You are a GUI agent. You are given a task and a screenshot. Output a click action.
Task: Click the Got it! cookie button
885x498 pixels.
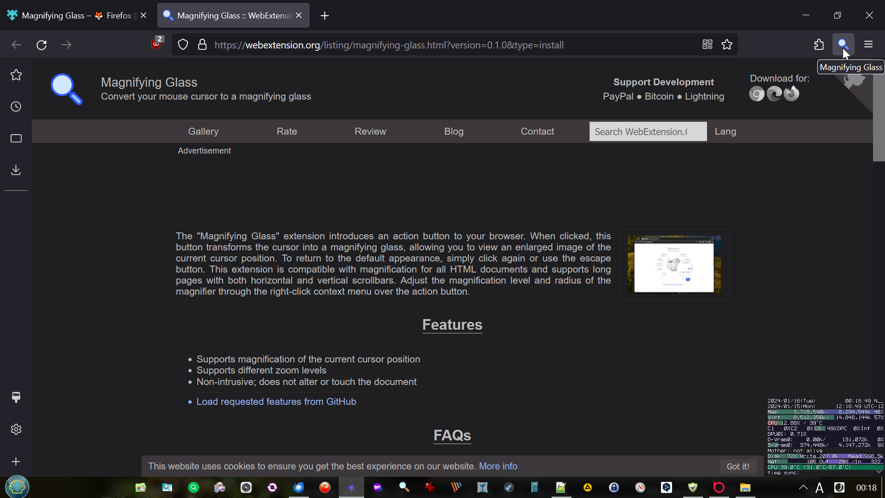click(737, 466)
